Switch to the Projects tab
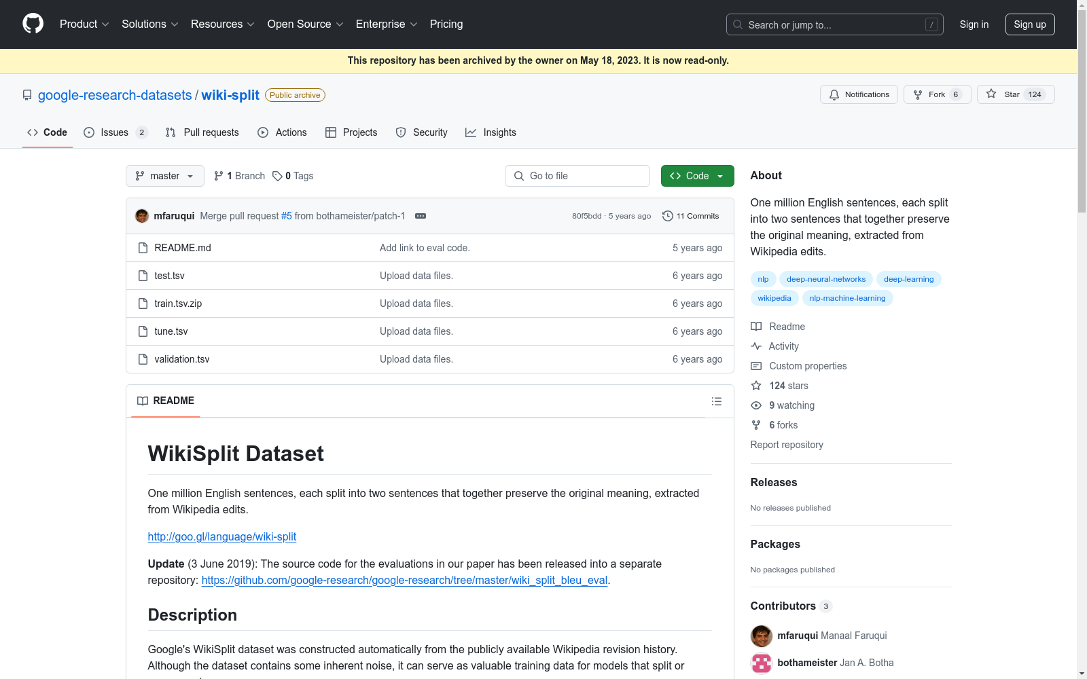The image size is (1087, 679). pos(351,132)
